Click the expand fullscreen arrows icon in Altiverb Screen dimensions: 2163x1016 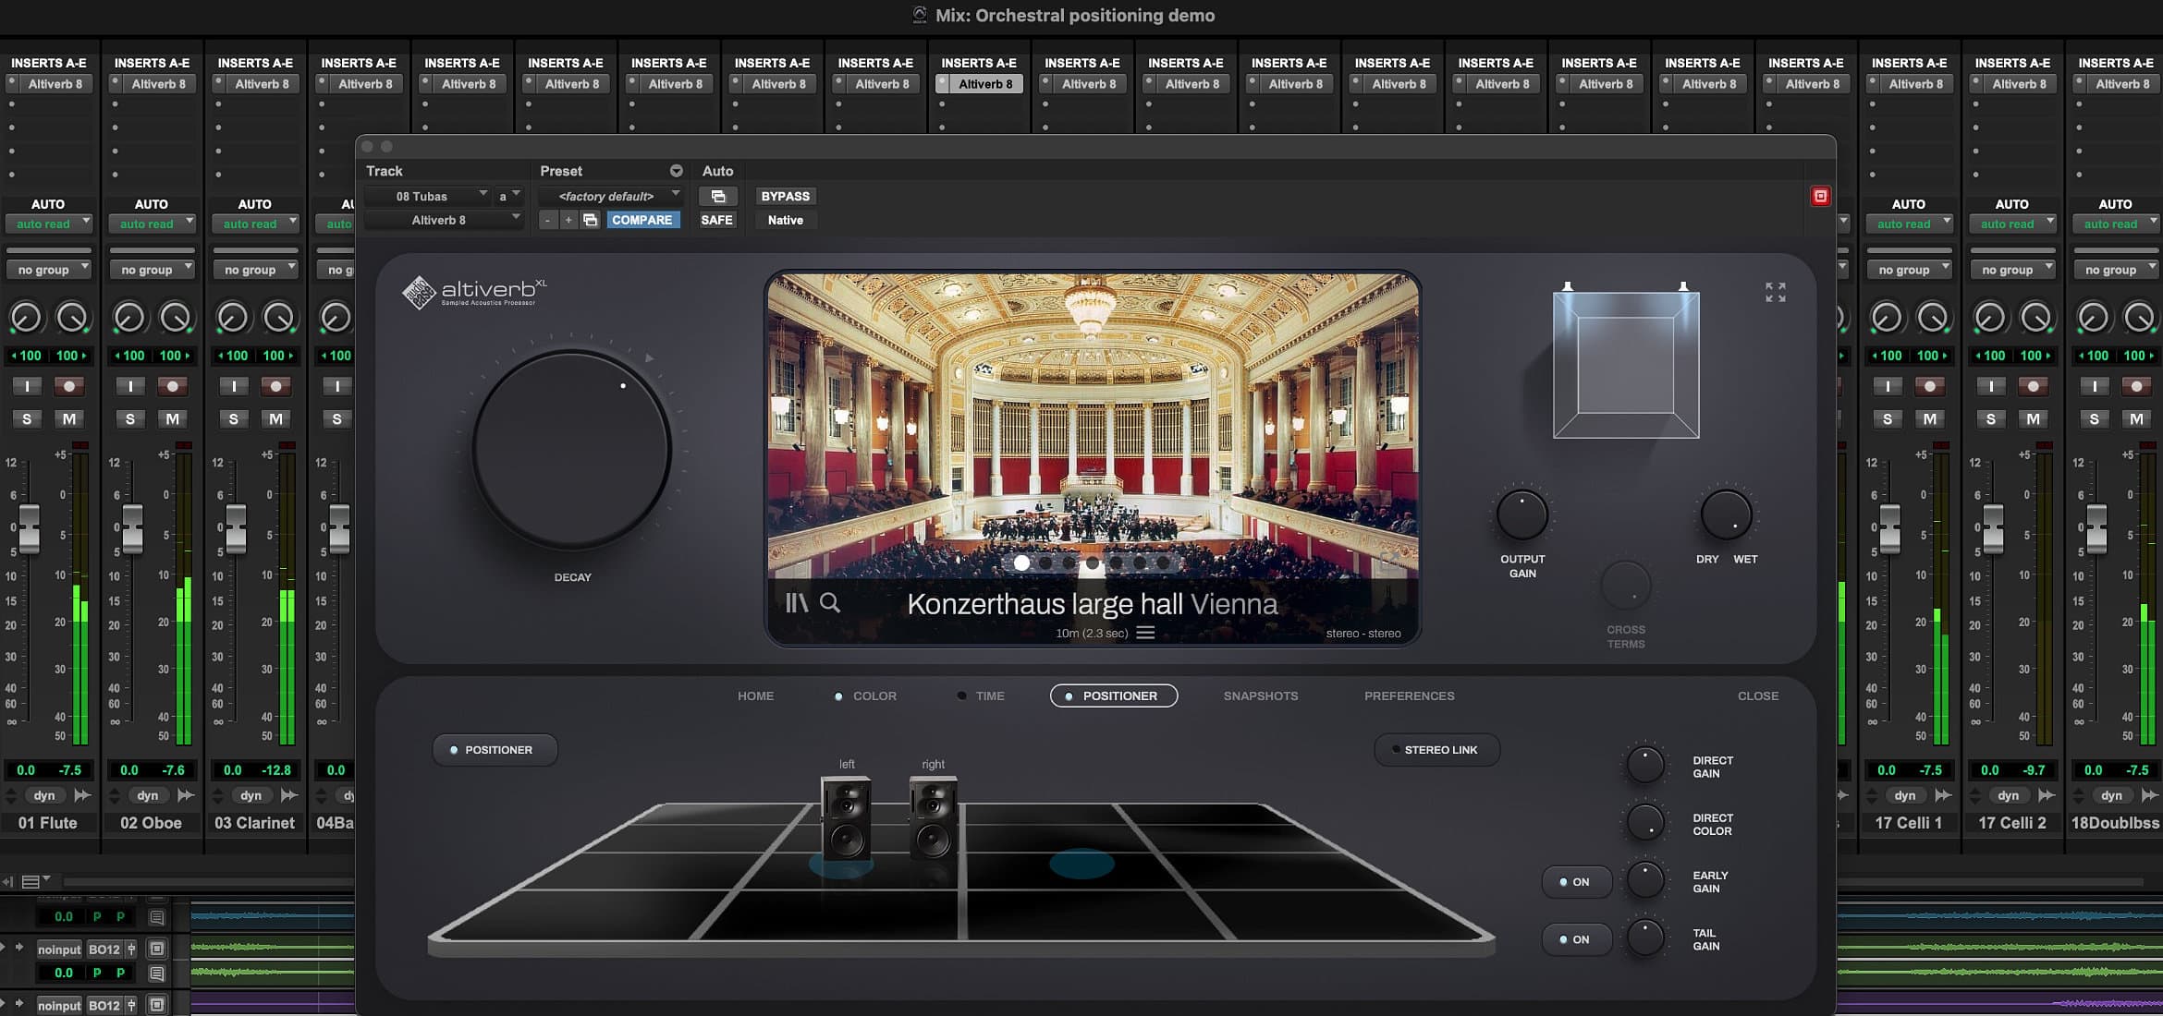click(1775, 292)
